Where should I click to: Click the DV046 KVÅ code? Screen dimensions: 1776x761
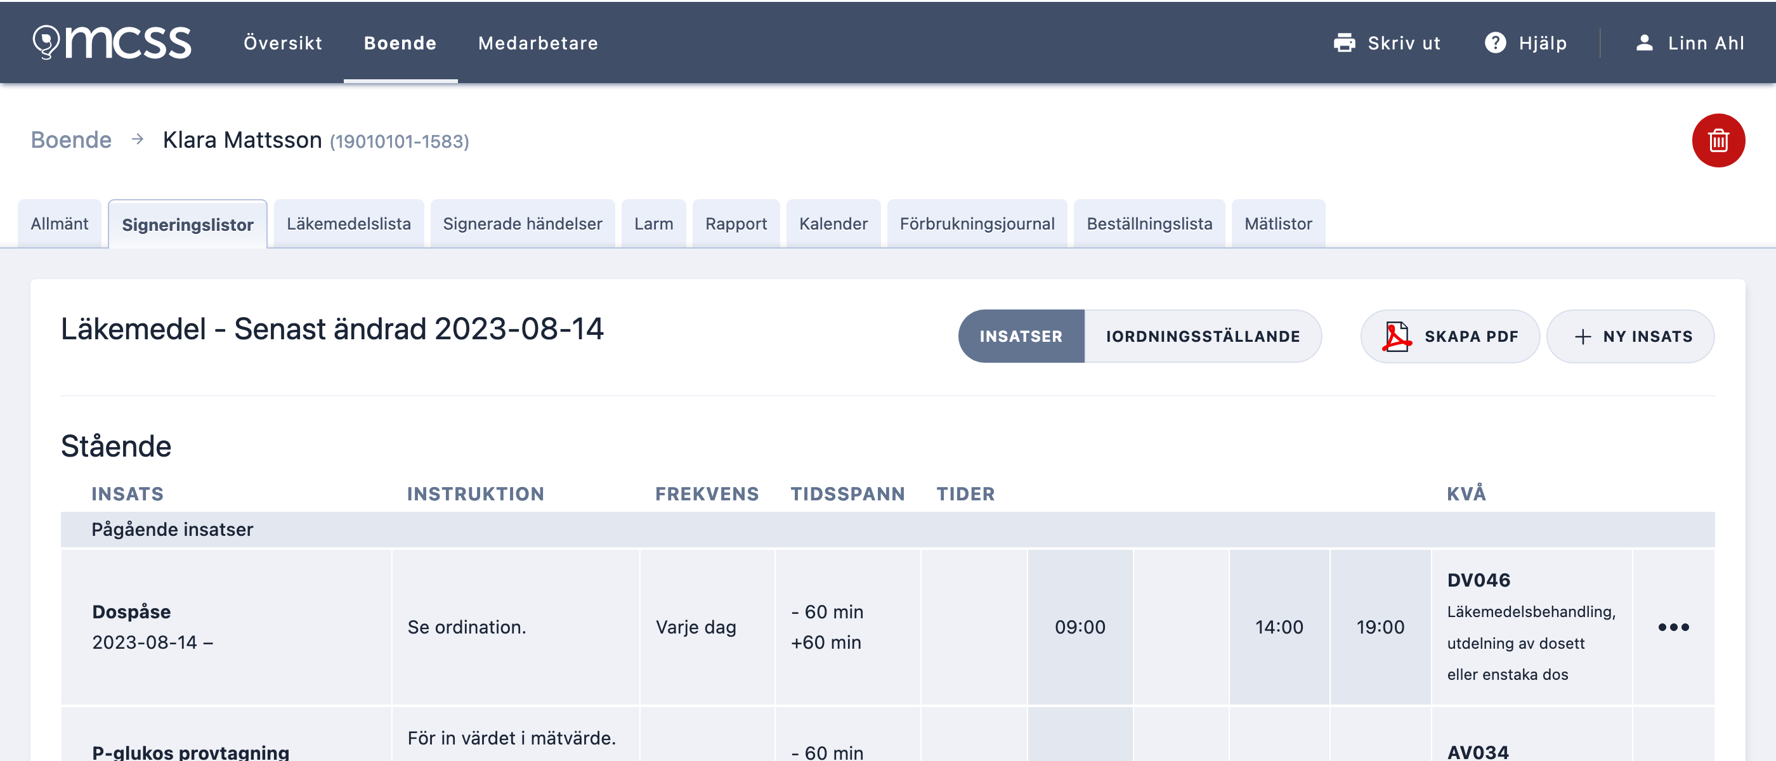1478,580
